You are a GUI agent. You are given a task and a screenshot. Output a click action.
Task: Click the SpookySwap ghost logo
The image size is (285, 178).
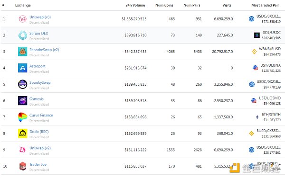coord(22,84)
